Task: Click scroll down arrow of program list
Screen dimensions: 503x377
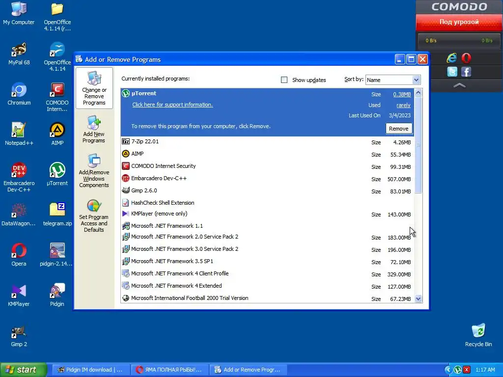Action: click(x=418, y=299)
